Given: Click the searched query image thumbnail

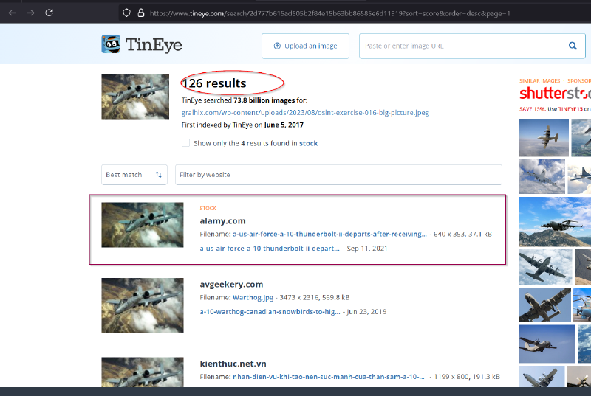Looking at the screenshot, I should pos(135,97).
